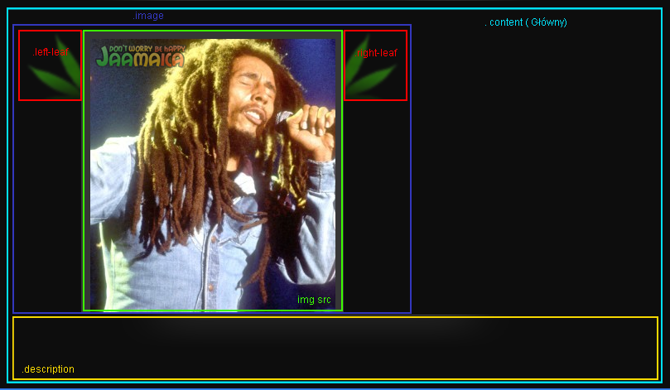Click the blue .image label text
670x390 pixels.
tap(148, 16)
